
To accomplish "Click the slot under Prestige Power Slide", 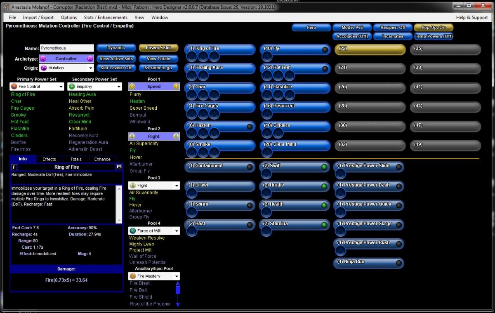I will point(340,174).
